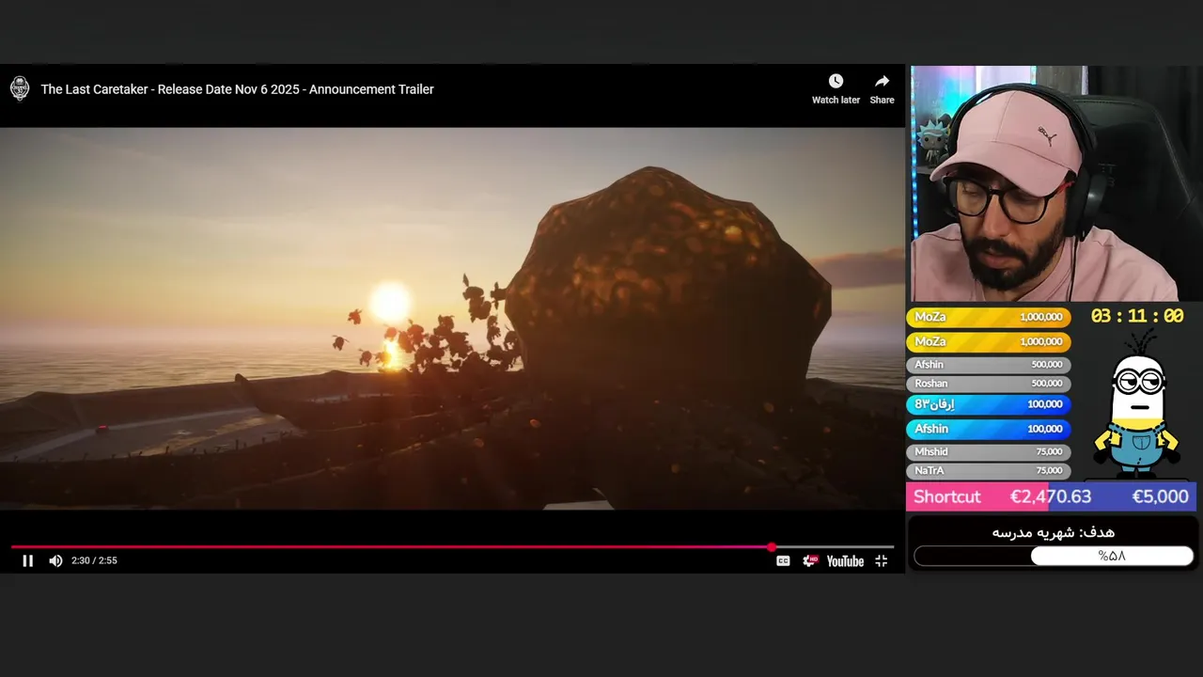Click the Shortcut donation goal label

[946, 496]
